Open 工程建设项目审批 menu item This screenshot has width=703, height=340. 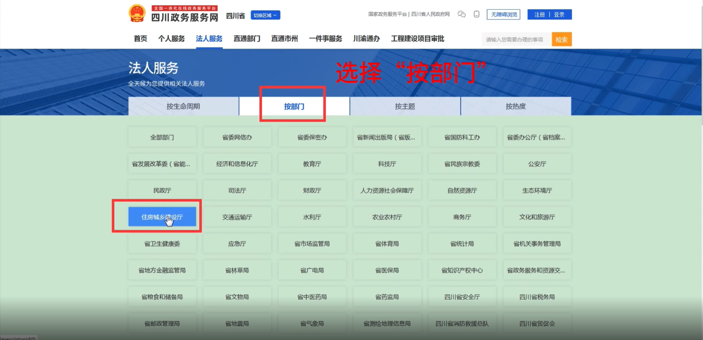click(x=417, y=39)
